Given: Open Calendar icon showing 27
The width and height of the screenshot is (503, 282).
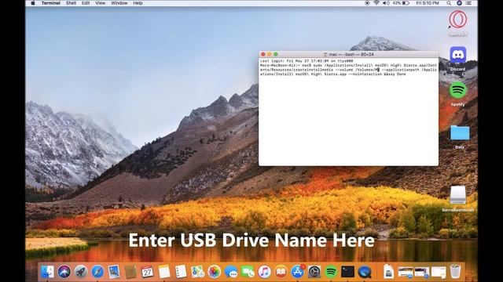Looking at the screenshot, I should pos(147,272).
